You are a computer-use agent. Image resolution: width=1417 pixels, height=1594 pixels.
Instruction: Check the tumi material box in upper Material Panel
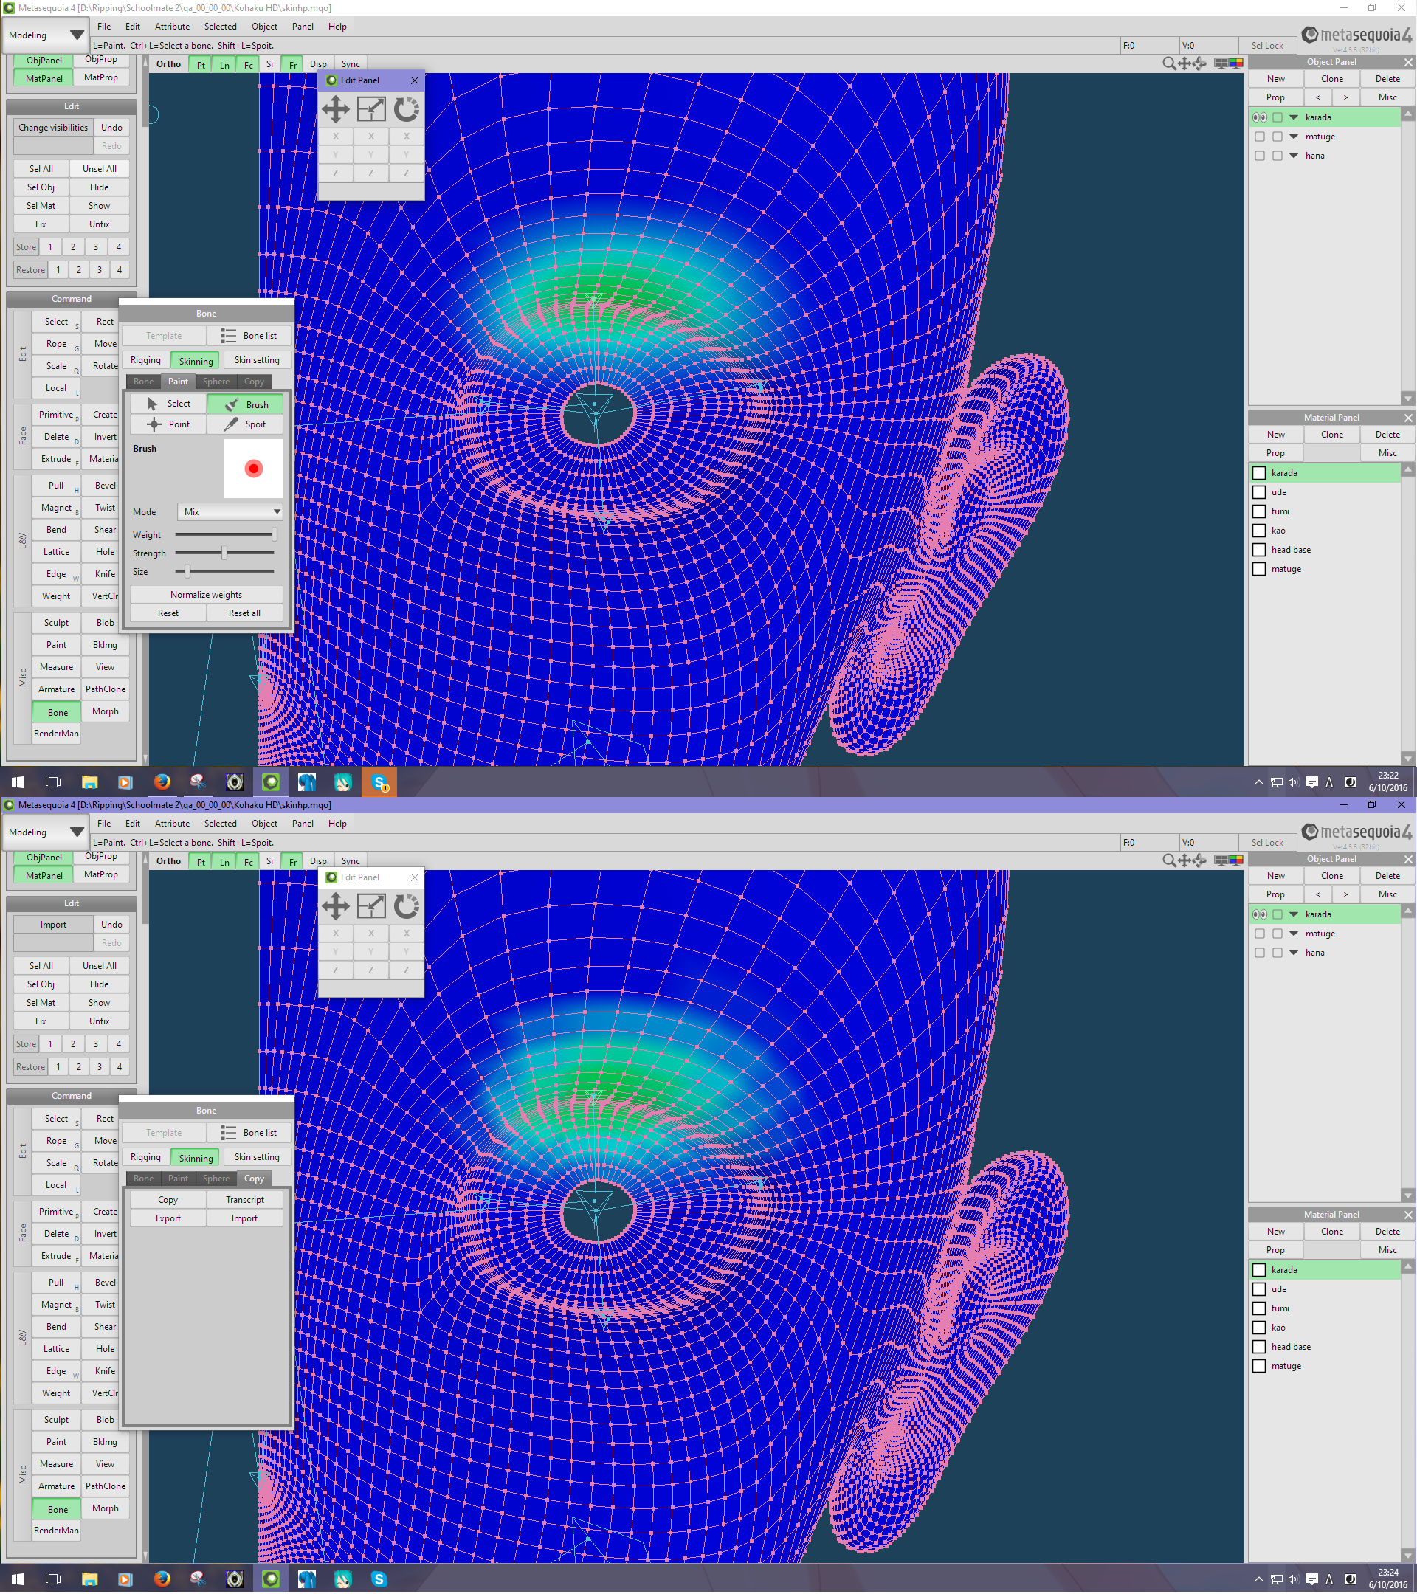[x=1258, y=512]
